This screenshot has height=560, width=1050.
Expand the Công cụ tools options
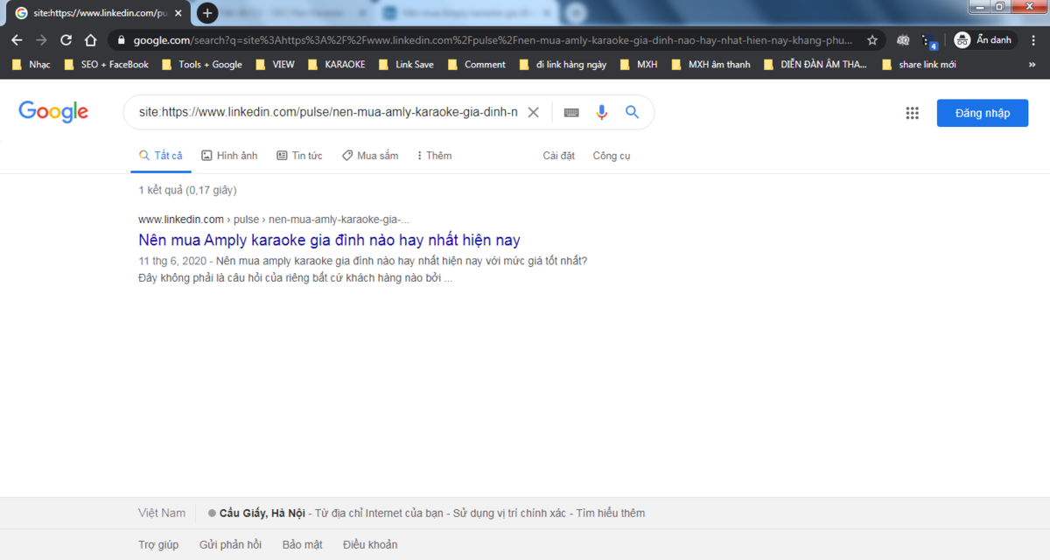612,156
